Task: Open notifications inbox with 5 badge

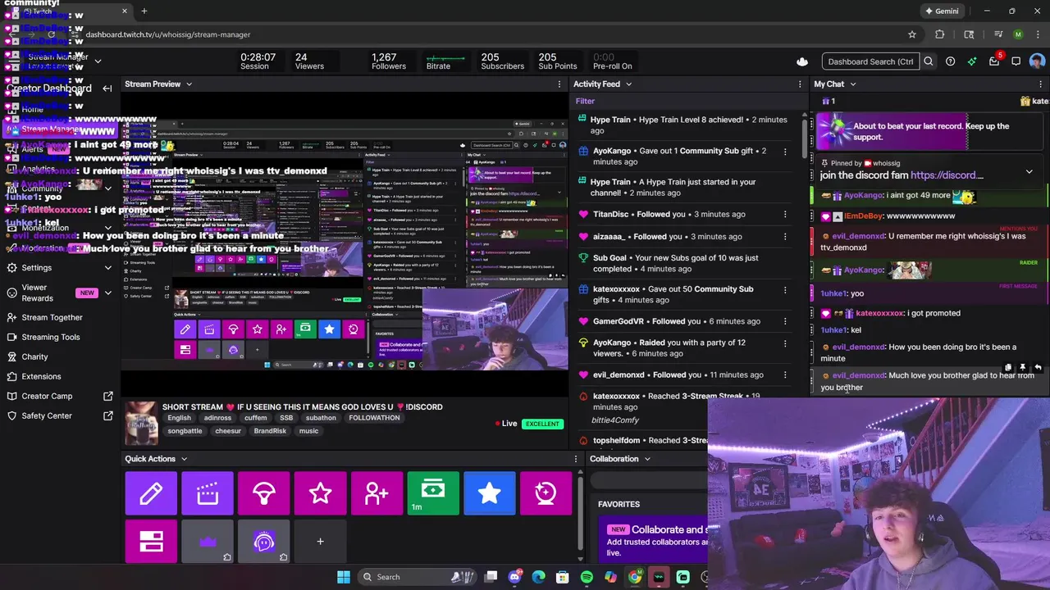Action: (x=994, y=61)
